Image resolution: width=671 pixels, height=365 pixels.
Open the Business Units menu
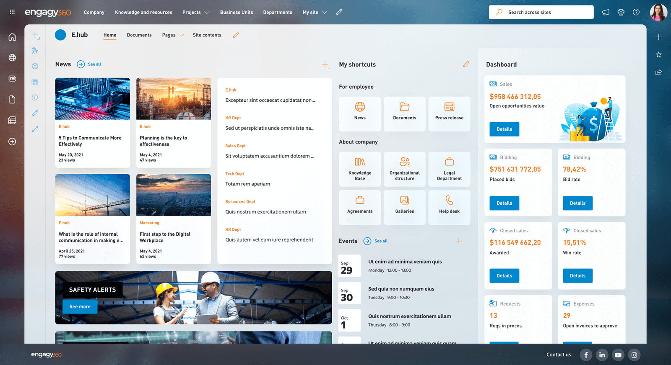click(x=237, y=13)
